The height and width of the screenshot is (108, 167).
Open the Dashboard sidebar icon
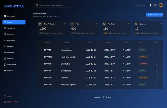[5, 16]
